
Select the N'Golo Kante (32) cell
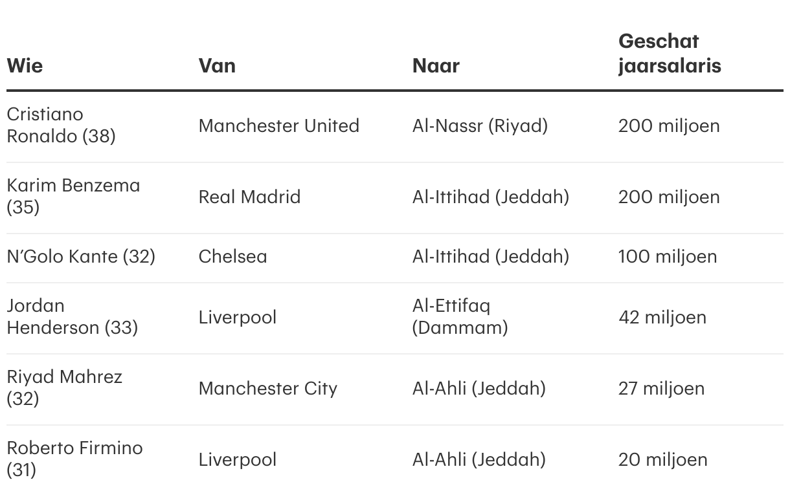pos(81,257)
